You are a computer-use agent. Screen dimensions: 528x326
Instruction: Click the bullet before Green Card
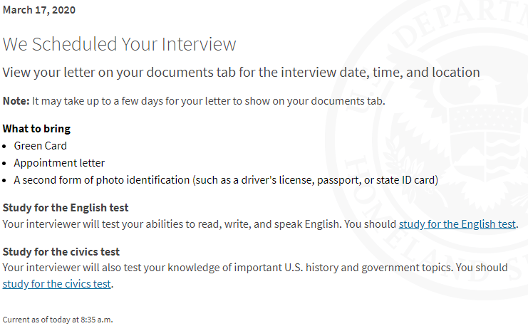point(4,147)
